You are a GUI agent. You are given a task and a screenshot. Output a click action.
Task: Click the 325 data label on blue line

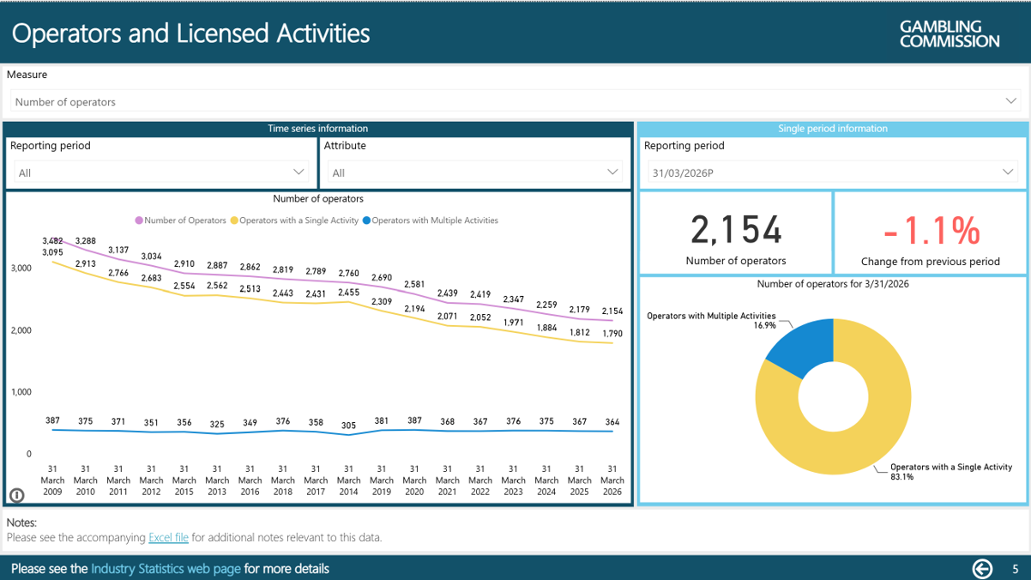(217, 425)
